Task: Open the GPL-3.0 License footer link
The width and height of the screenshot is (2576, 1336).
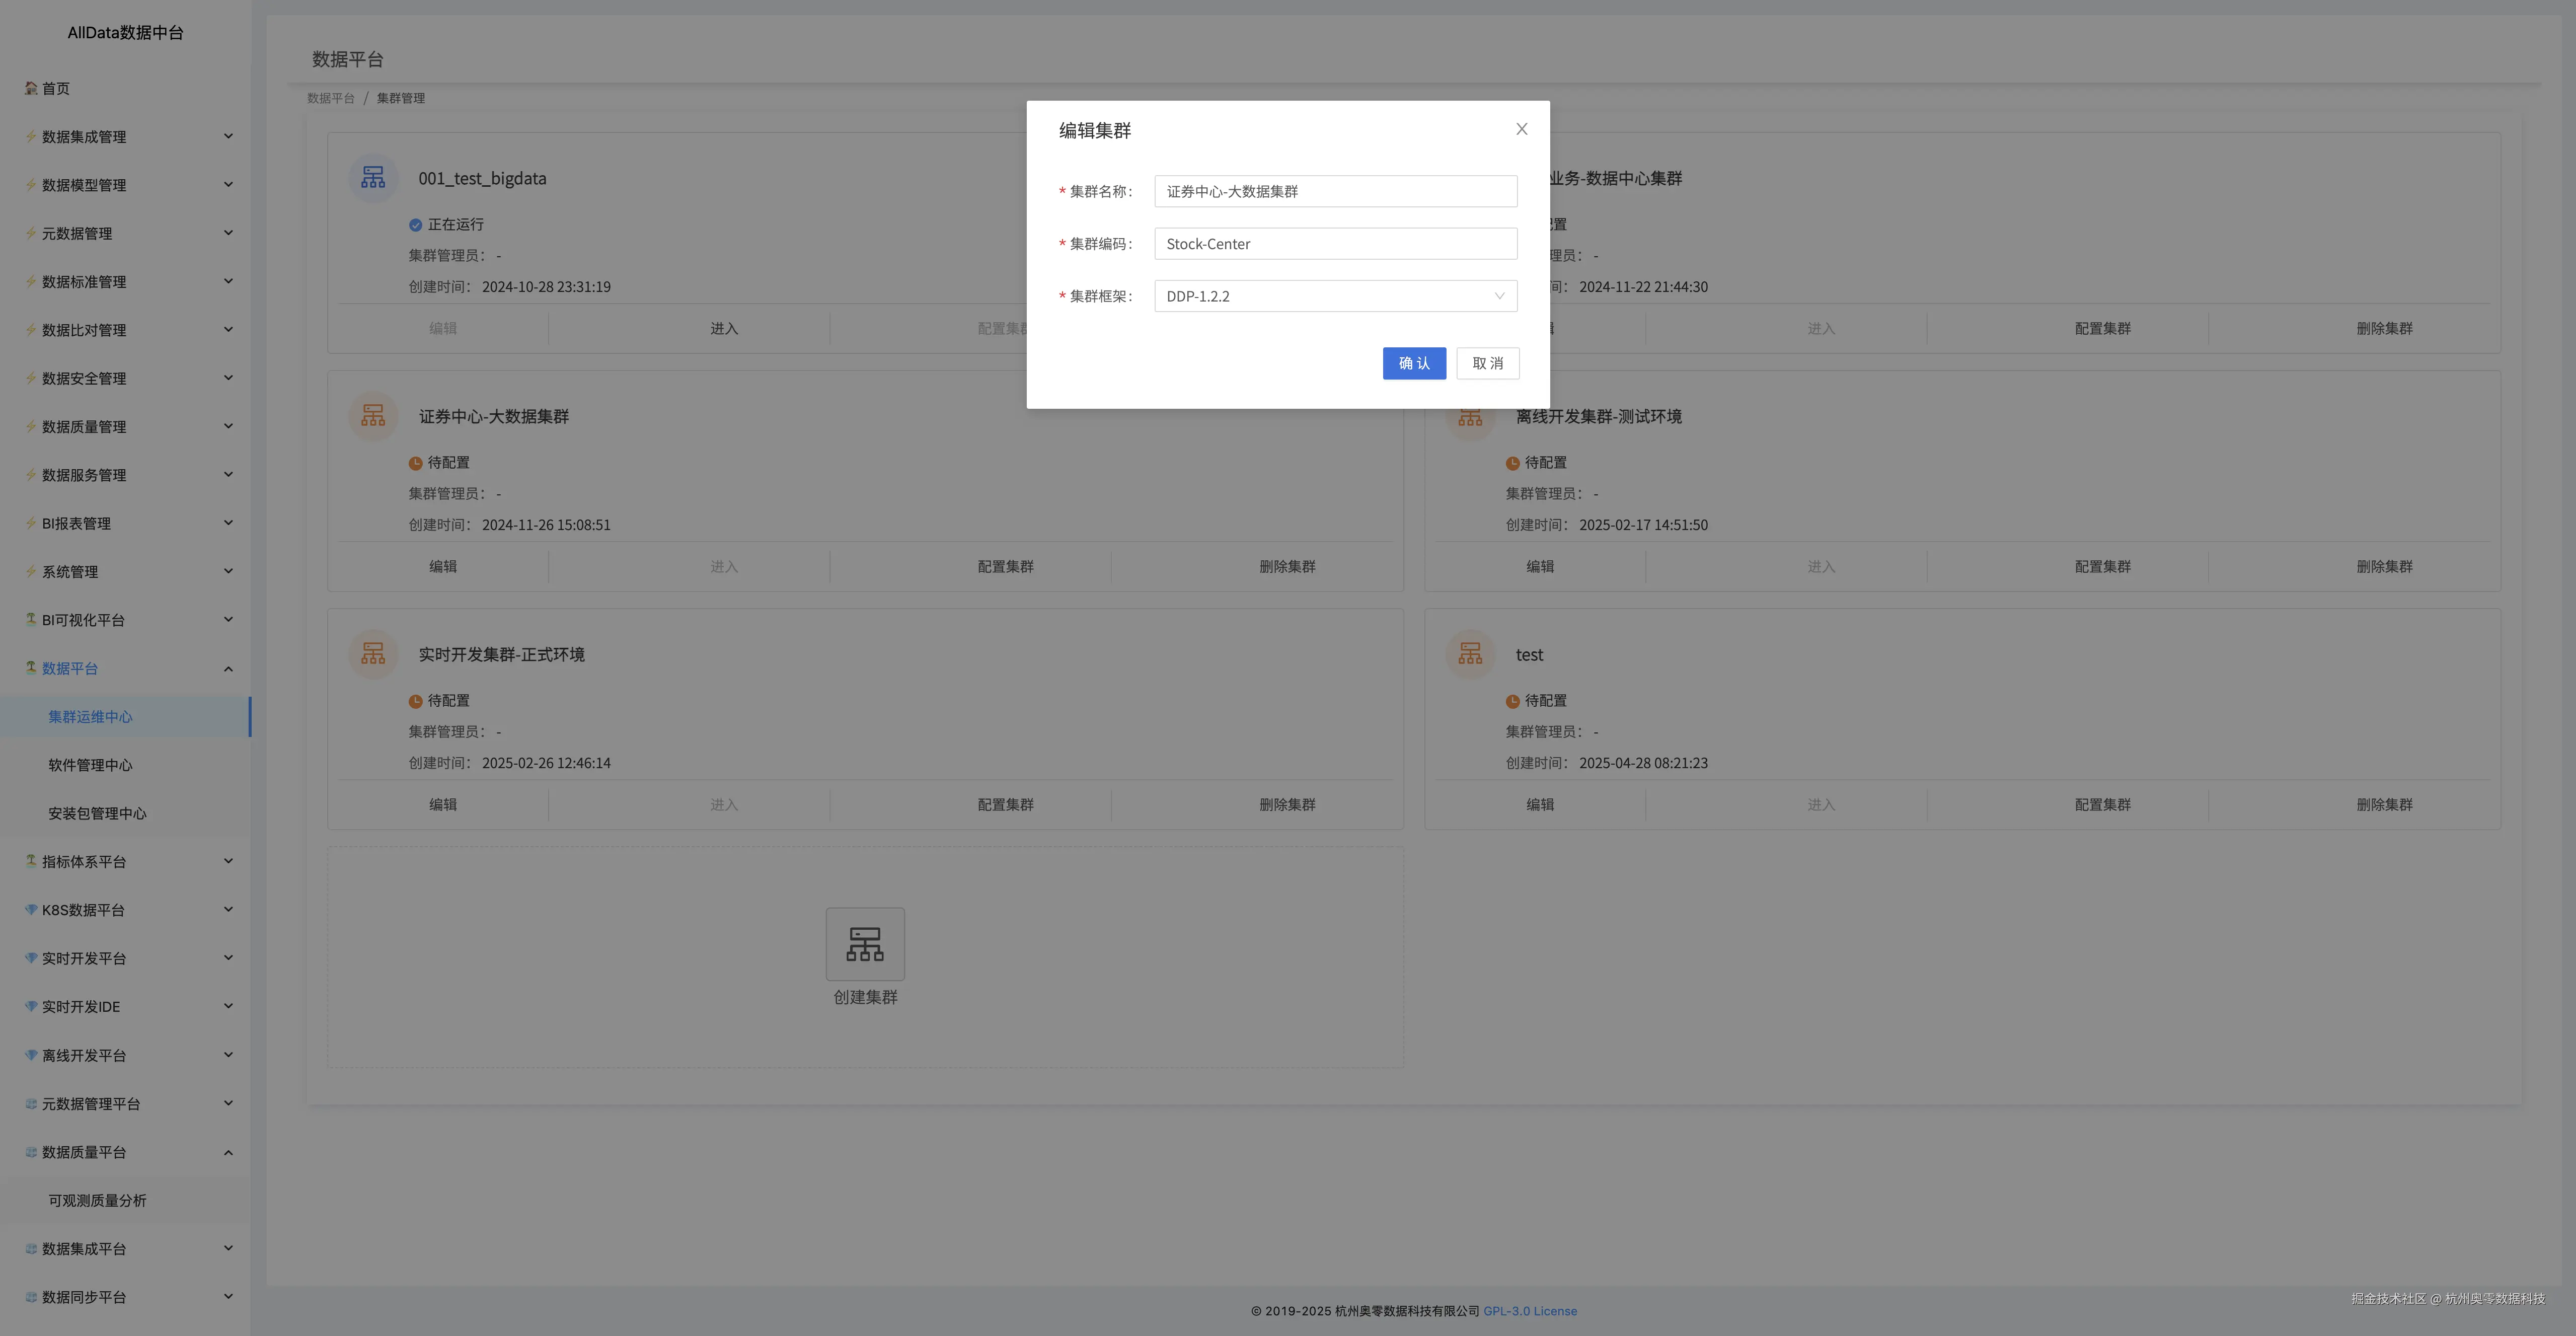Action: point(1529,1311)
